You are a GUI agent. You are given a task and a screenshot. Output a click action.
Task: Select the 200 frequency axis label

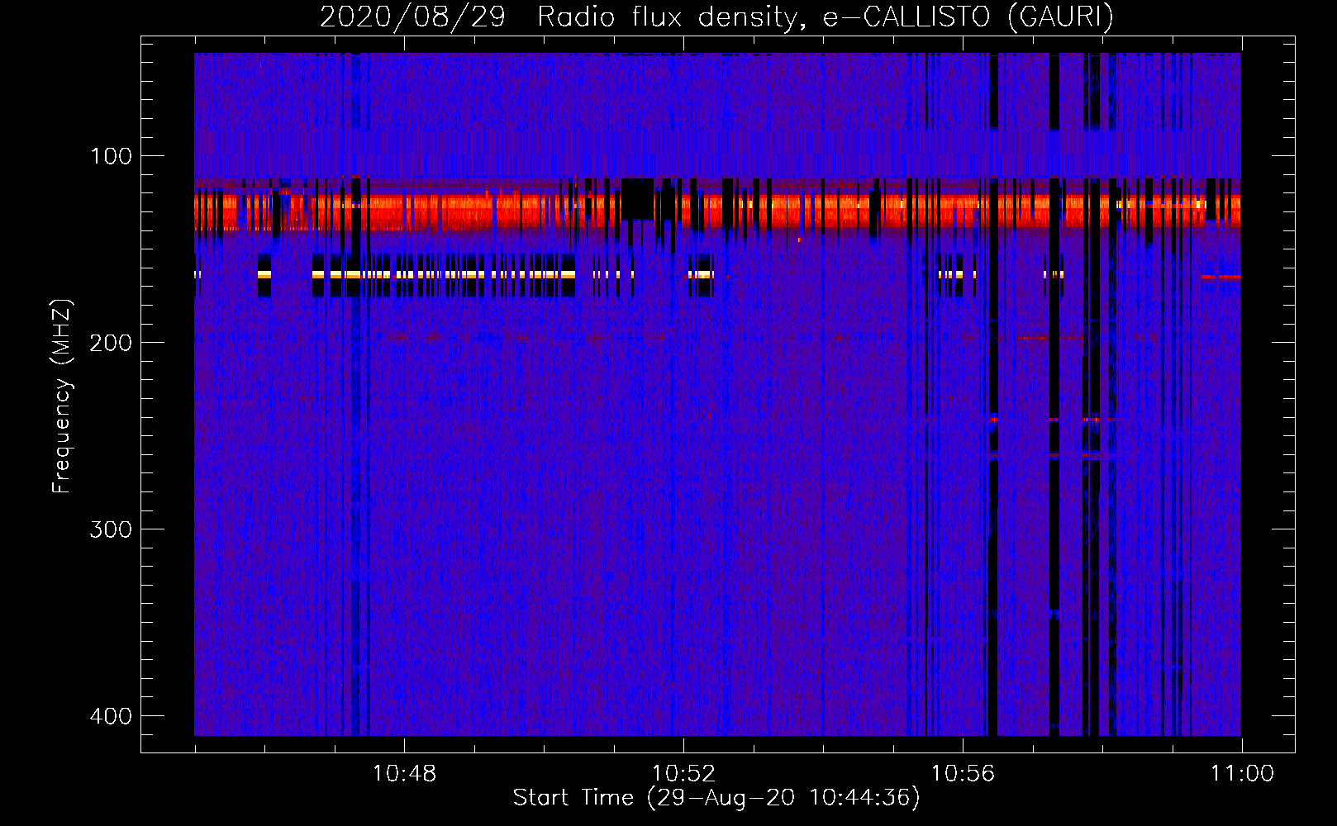pos(111,343)
